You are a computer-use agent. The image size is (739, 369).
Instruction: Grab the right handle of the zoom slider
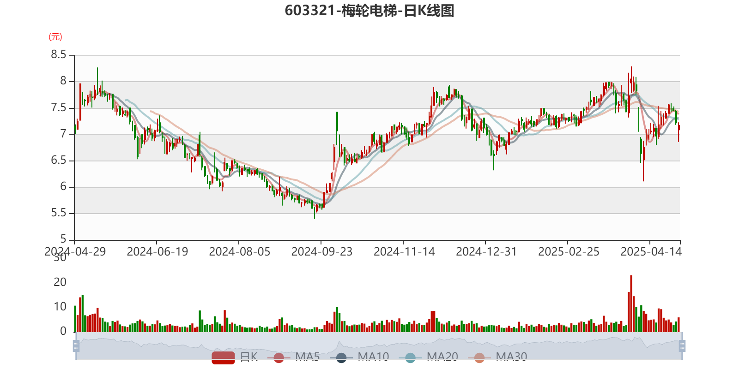[682, 346]
